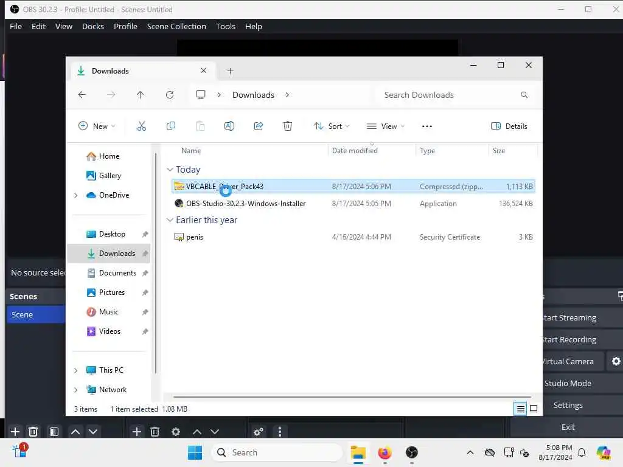623x467 pixels.
Task: Refresh the Downloads folder view
Action: pos(170,95)
